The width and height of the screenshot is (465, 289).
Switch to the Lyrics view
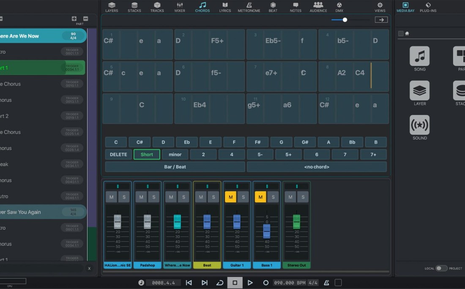(225, 7)
